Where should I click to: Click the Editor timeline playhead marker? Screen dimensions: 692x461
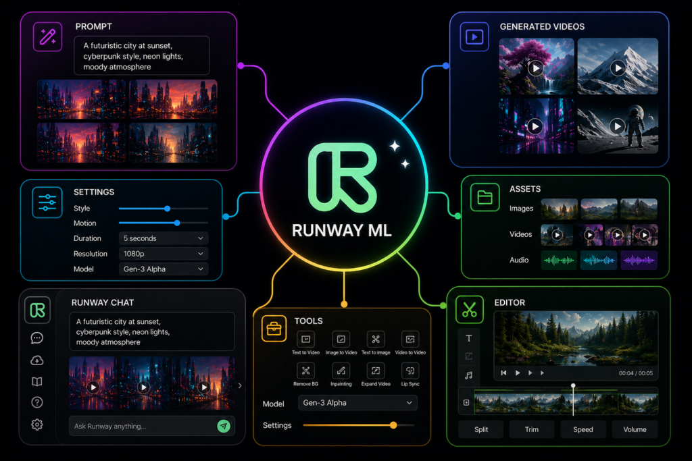point(573,385)
